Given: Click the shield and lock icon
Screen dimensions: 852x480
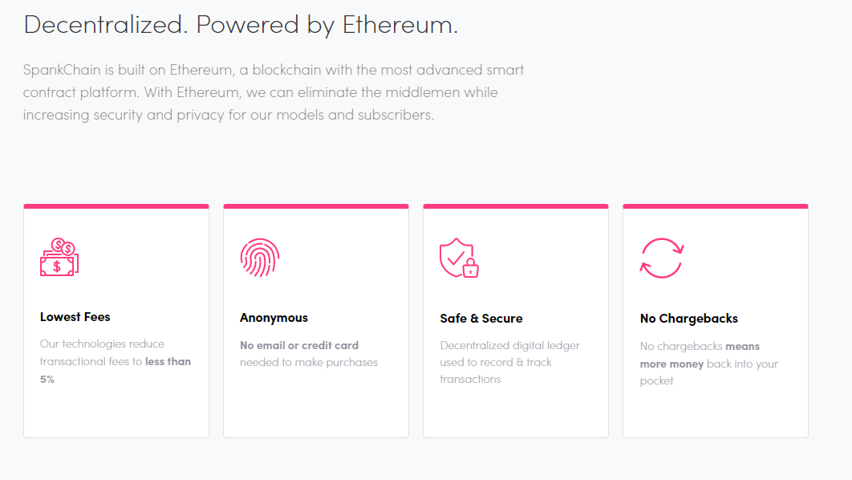Looking at the screenshot, I should pos(459,258).
